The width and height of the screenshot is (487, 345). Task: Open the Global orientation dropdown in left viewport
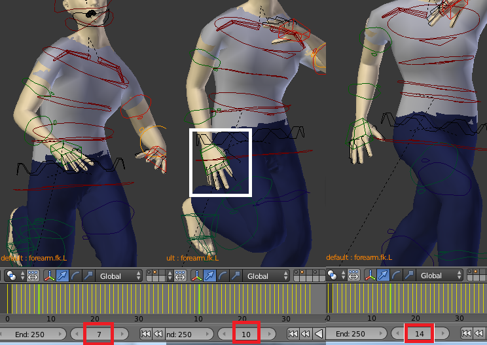tap(118, 276)
